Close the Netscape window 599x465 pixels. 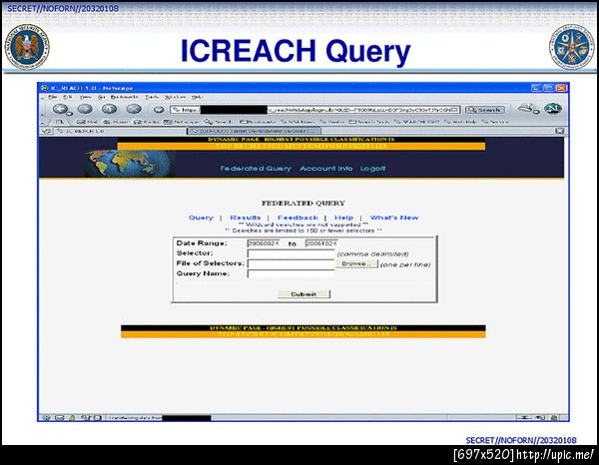pos(561,88)
